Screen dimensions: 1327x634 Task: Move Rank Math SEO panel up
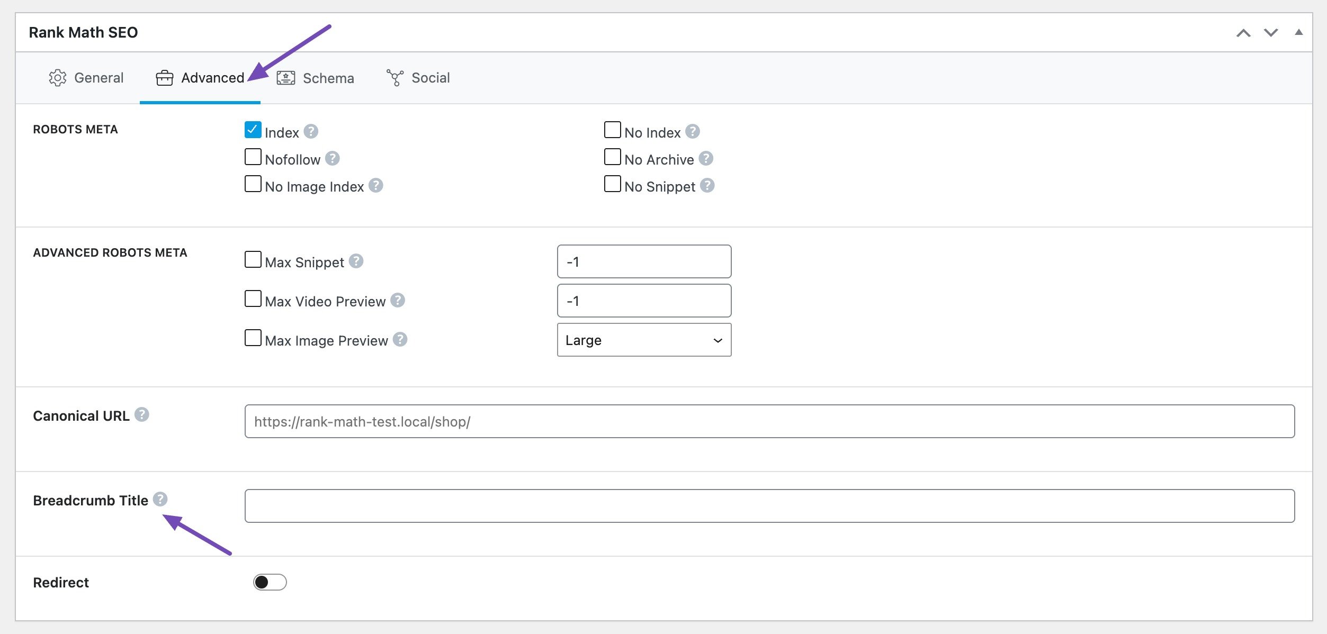pos(1243,33)
